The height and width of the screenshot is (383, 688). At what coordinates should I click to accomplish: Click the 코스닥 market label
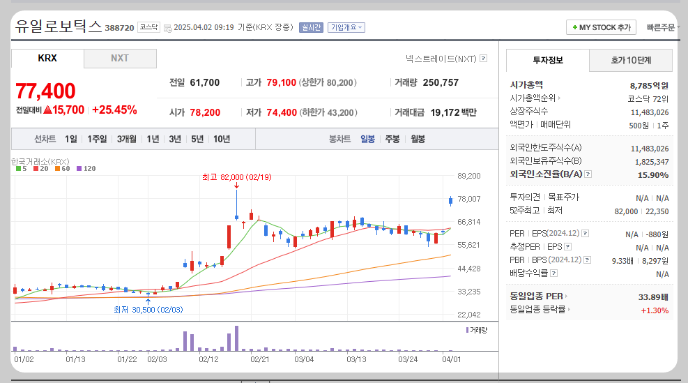[x=148, y=27]
